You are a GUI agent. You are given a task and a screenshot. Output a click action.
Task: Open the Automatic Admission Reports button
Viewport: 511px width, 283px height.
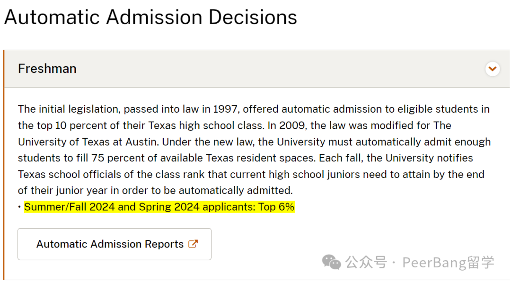(115, 244)
